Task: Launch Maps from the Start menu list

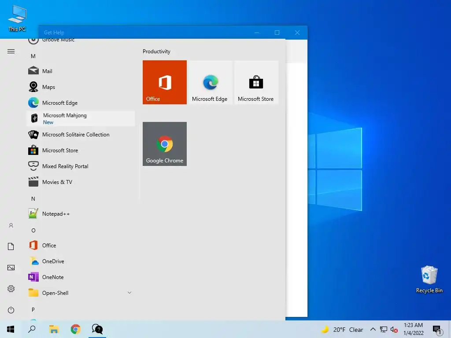Action: click(80, 87)
